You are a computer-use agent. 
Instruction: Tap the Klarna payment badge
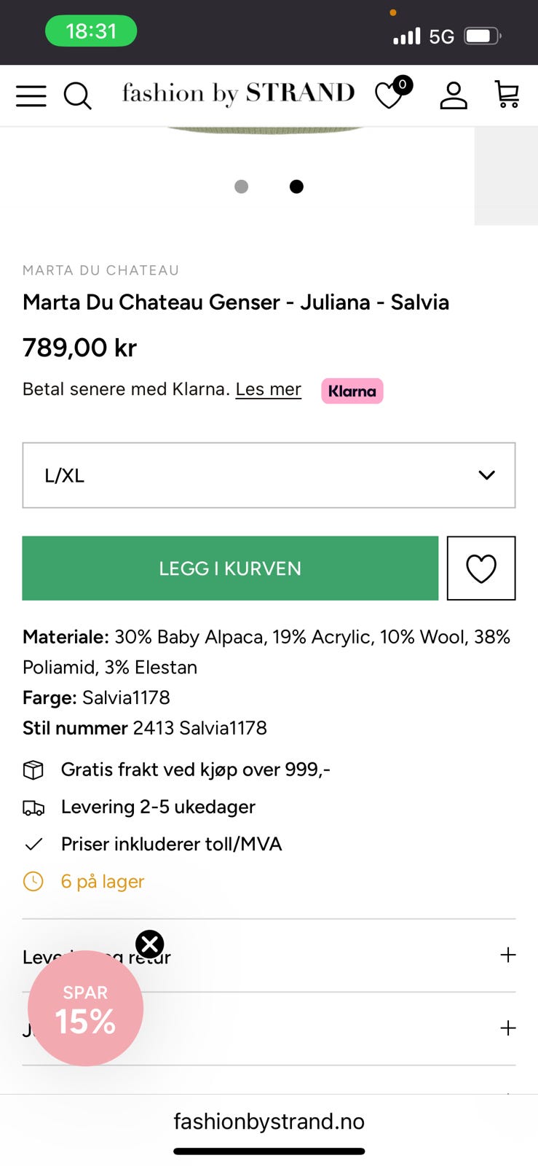[x=352, y=391]
